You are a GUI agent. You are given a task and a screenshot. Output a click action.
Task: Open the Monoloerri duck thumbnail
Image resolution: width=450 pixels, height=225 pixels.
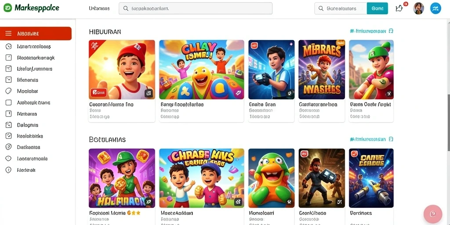(x=272, y=178)
